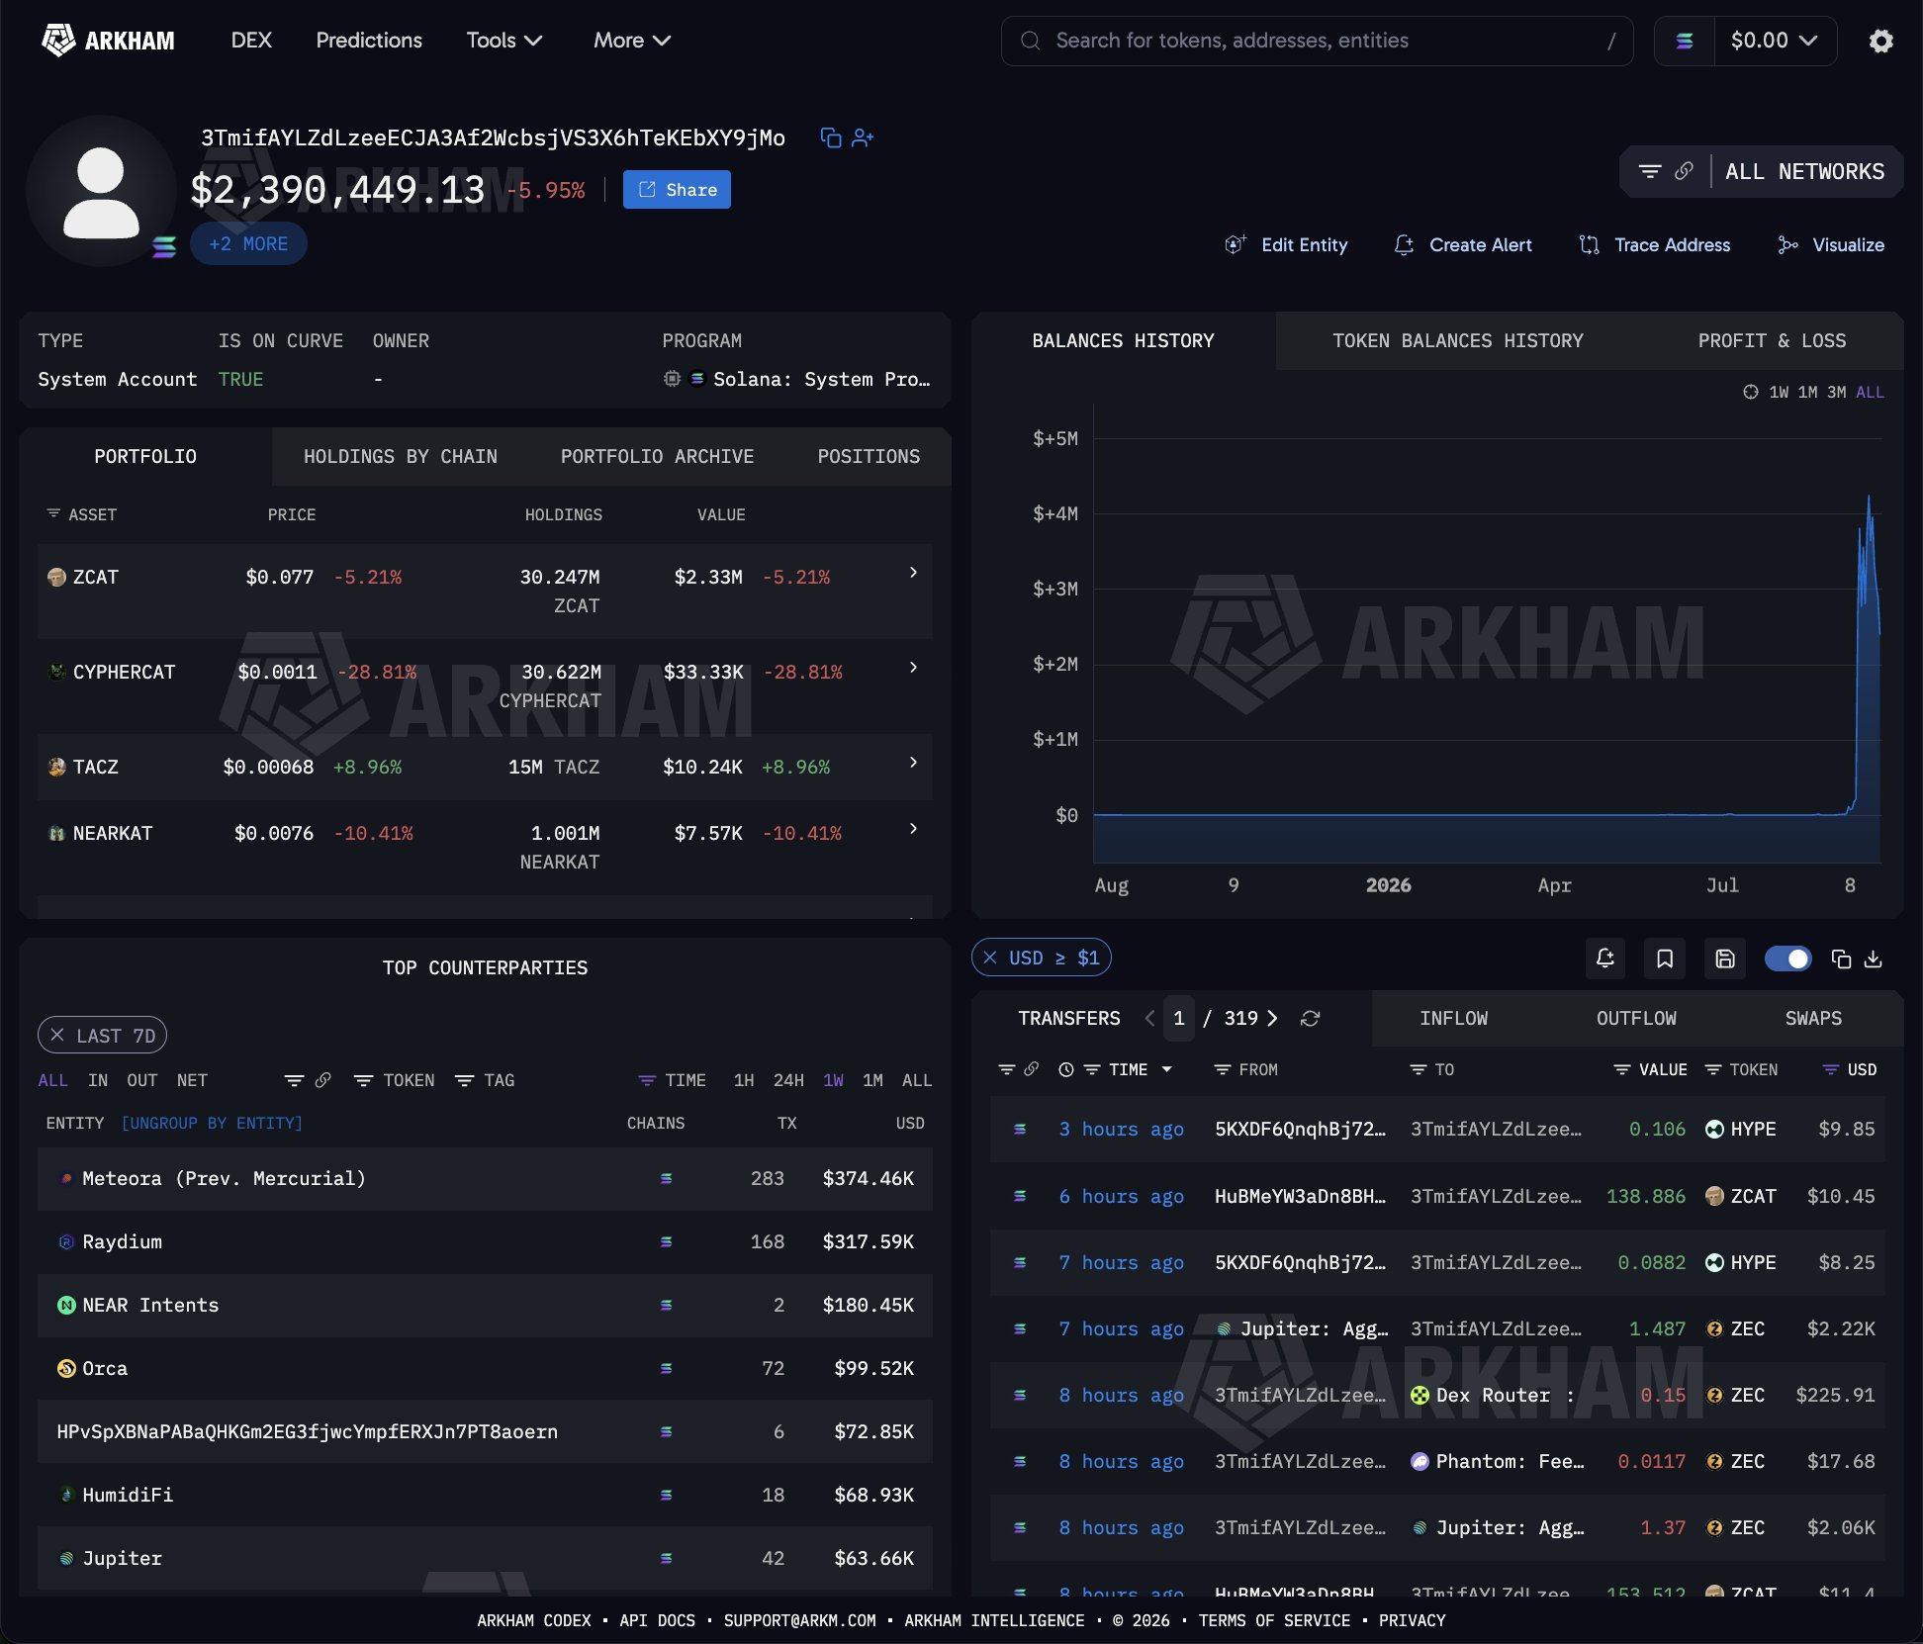Click the token search input field
1923x1644 pixels.
[1317, 41]
